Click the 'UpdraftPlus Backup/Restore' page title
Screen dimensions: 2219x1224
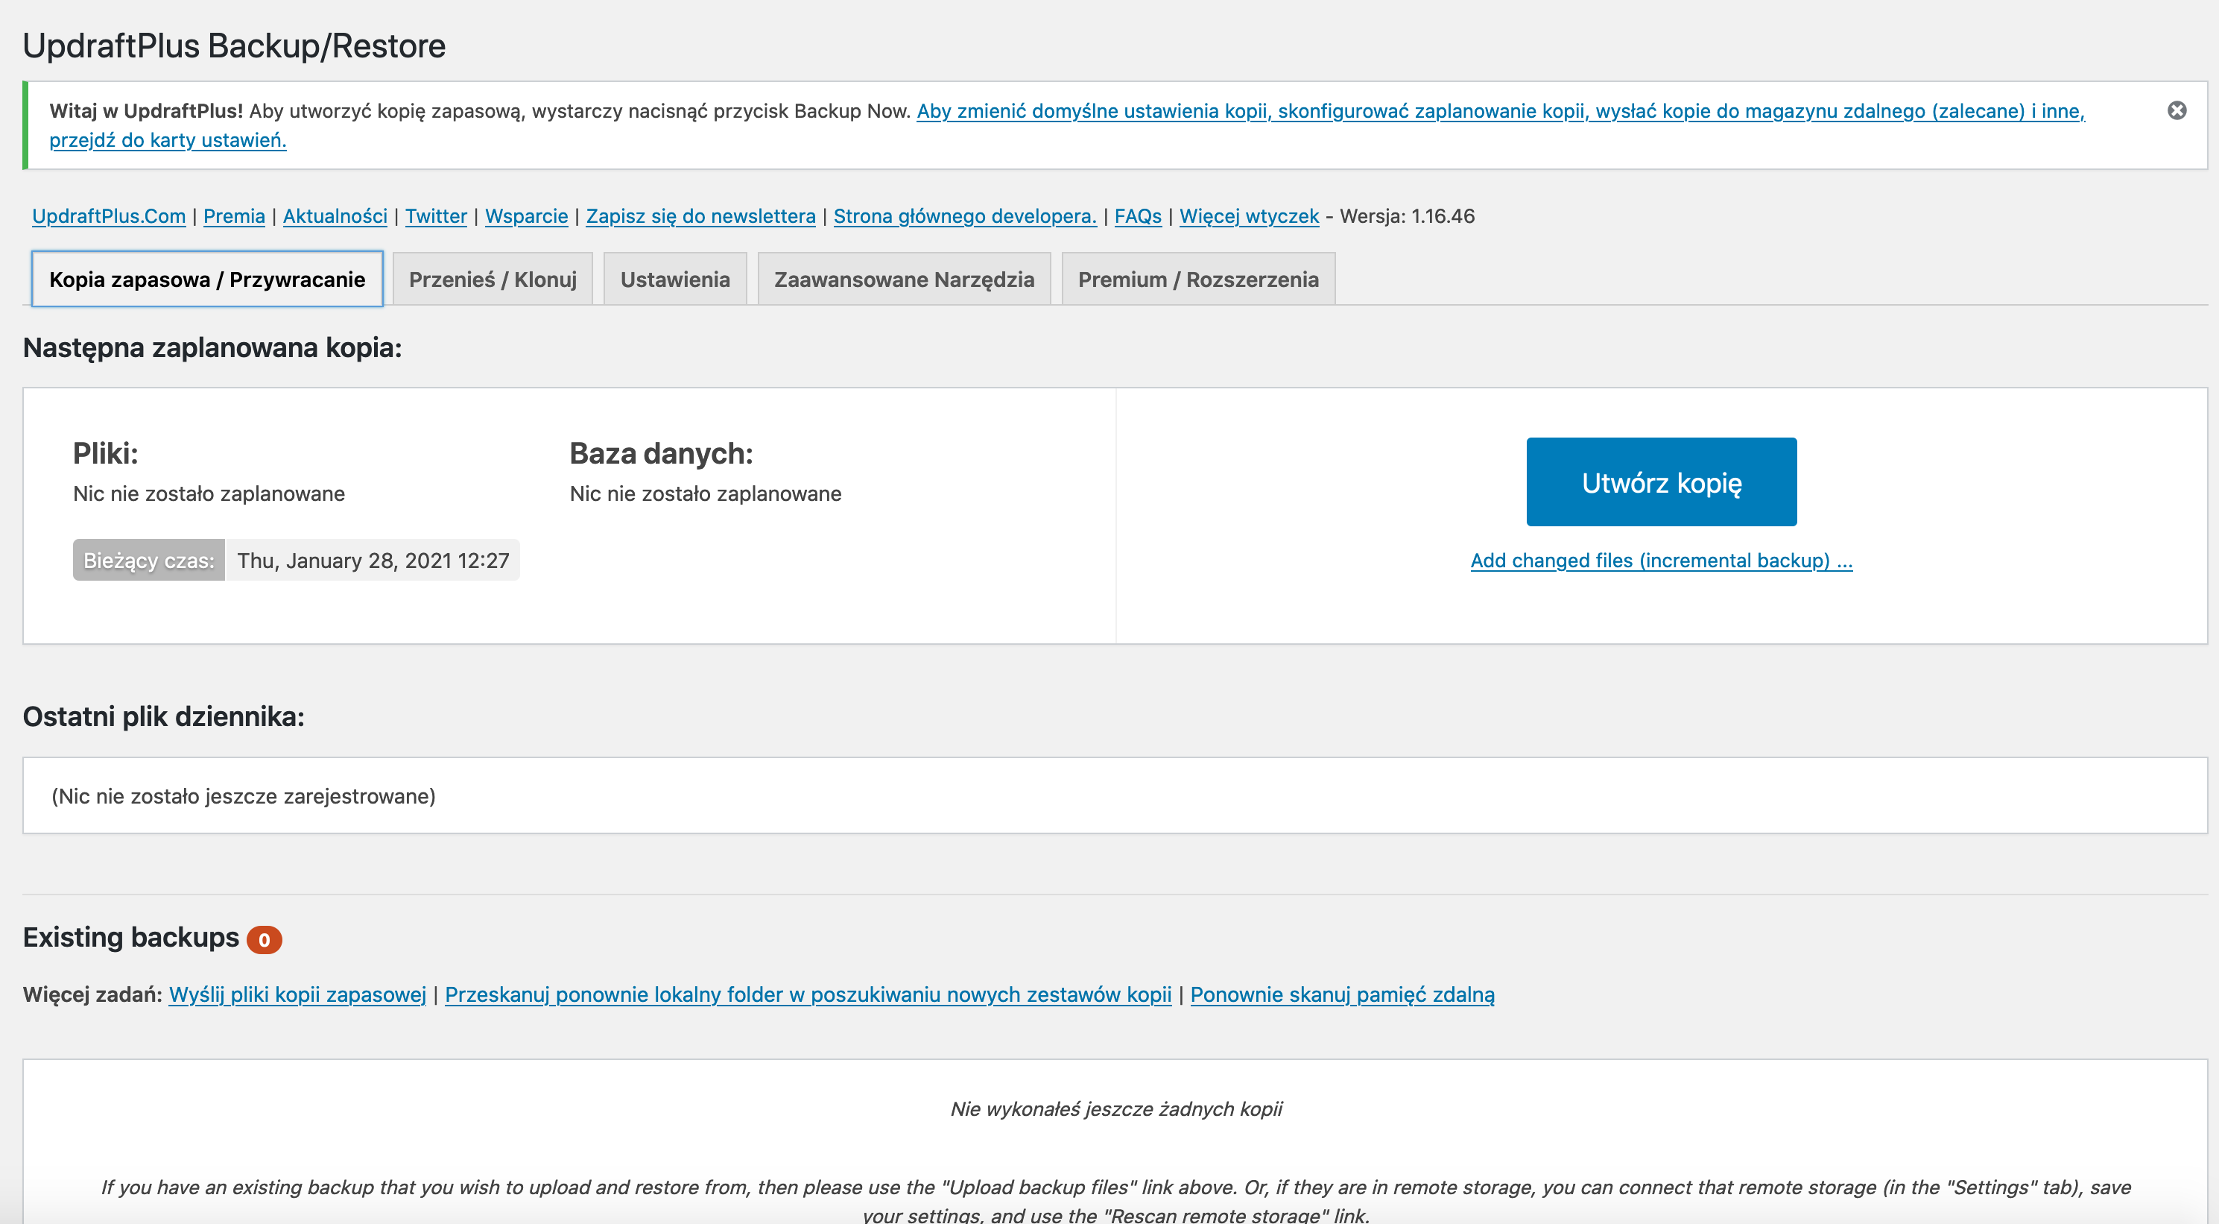pyautogui.click(x=234, y=45)
